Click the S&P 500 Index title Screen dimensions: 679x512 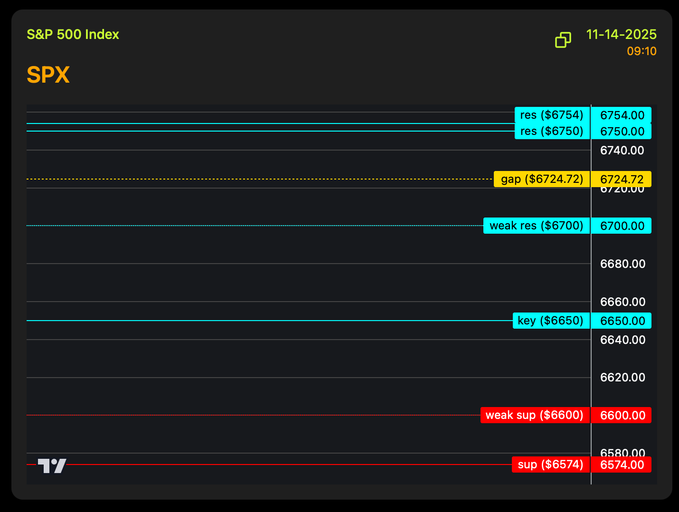[73, 34]
